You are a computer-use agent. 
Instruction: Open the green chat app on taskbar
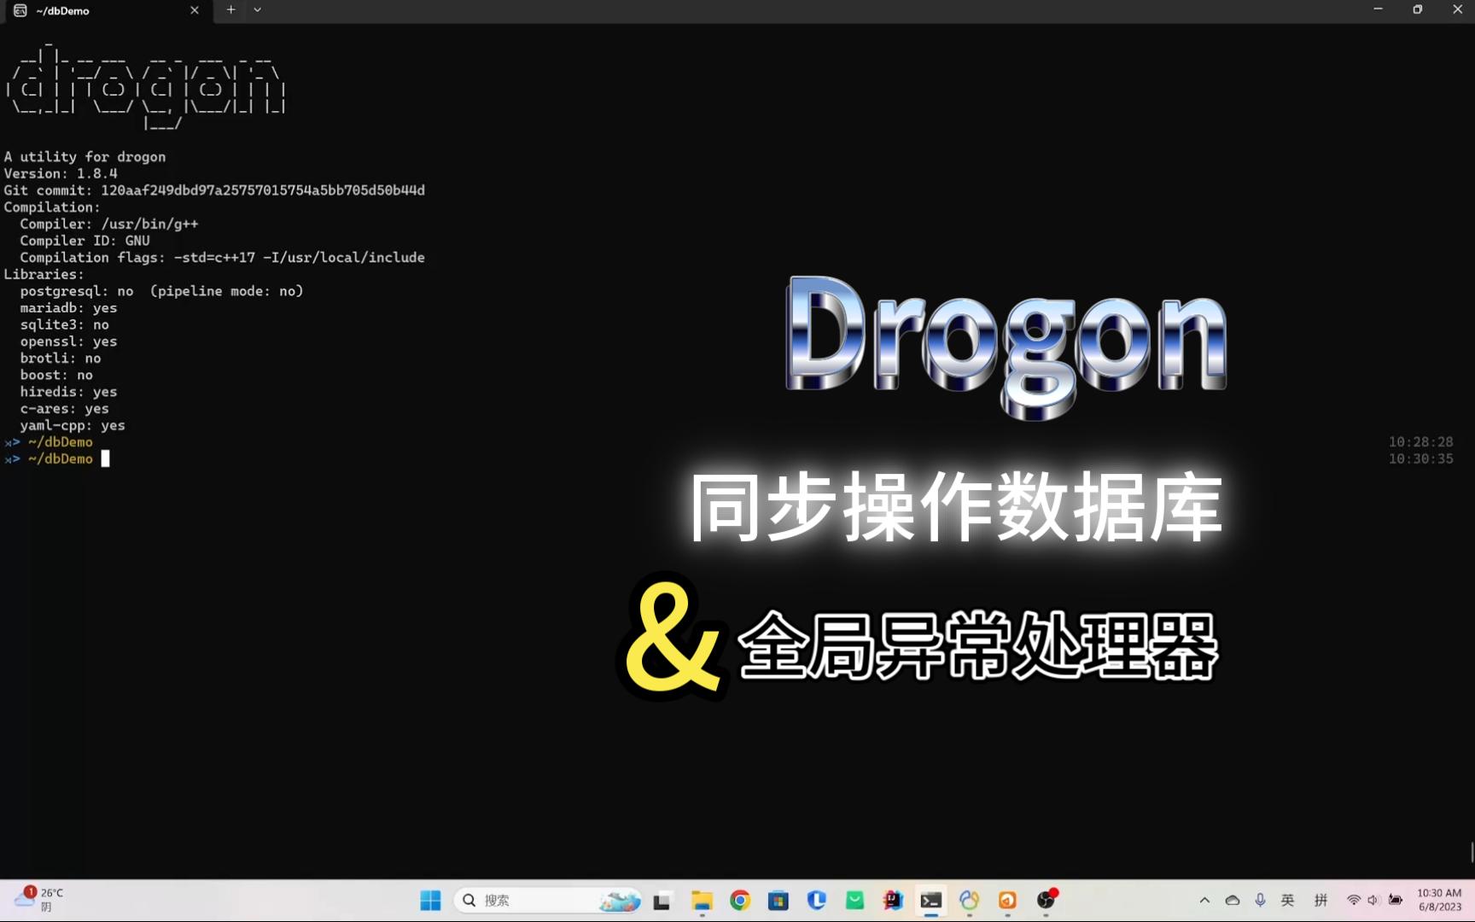click(x=854, y=900)
